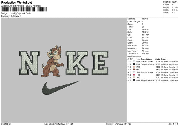
Task: Click the Brand column header
Action: [164, 59]
